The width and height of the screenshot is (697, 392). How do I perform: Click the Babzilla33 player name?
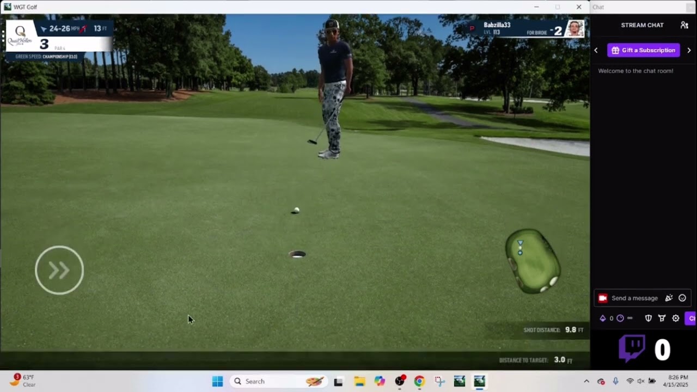tap(497, 25)
